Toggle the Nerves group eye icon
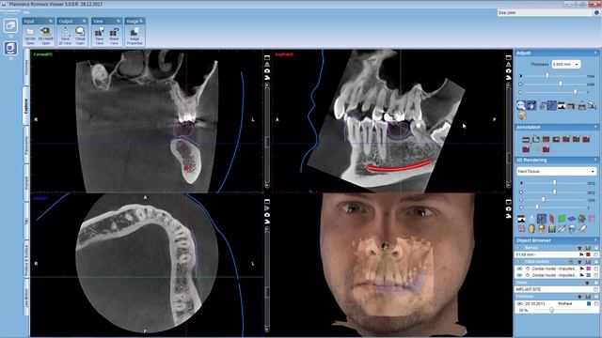Image resolution: width=602 pixels, height=338 pixels. (520, 248)
